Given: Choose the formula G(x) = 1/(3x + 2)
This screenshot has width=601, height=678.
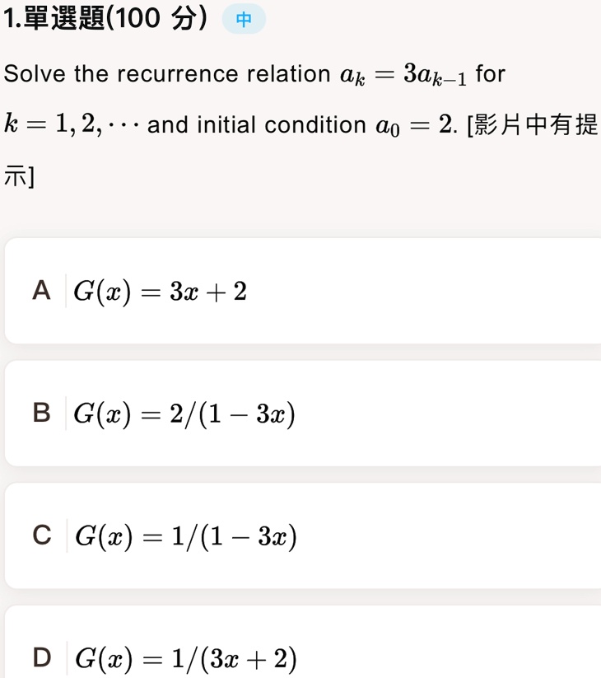Looking at the screenshot, I should [x=186, y=659].
